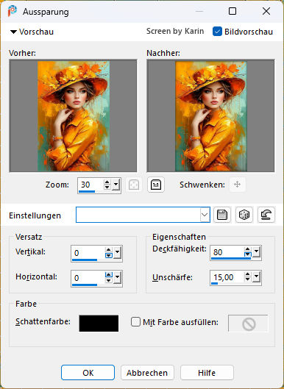Click the Nachher preview image

[x=210, y=116]
